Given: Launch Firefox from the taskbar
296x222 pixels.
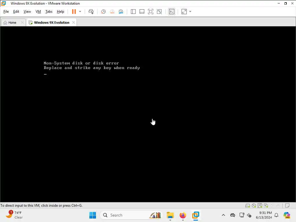Looking at the screenshot, I should (183, 215).
